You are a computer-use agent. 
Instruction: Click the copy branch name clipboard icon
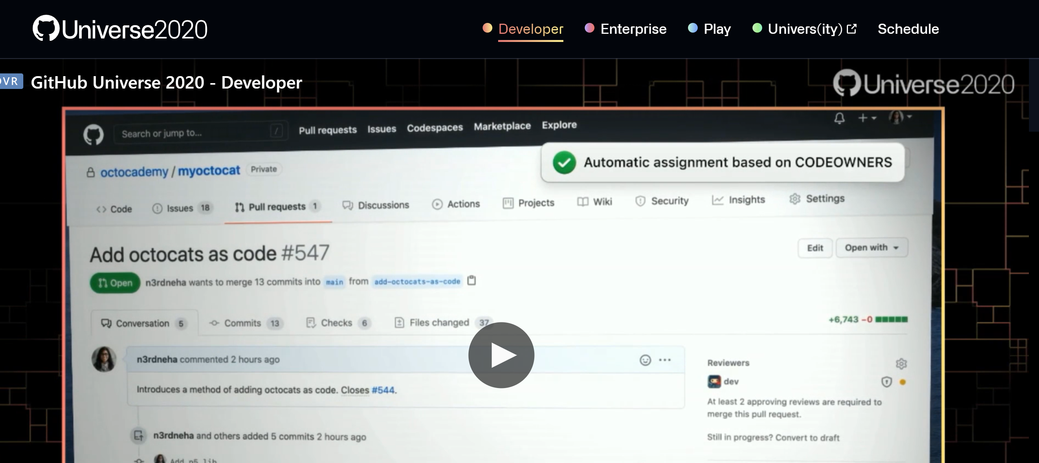coord(471,280)
